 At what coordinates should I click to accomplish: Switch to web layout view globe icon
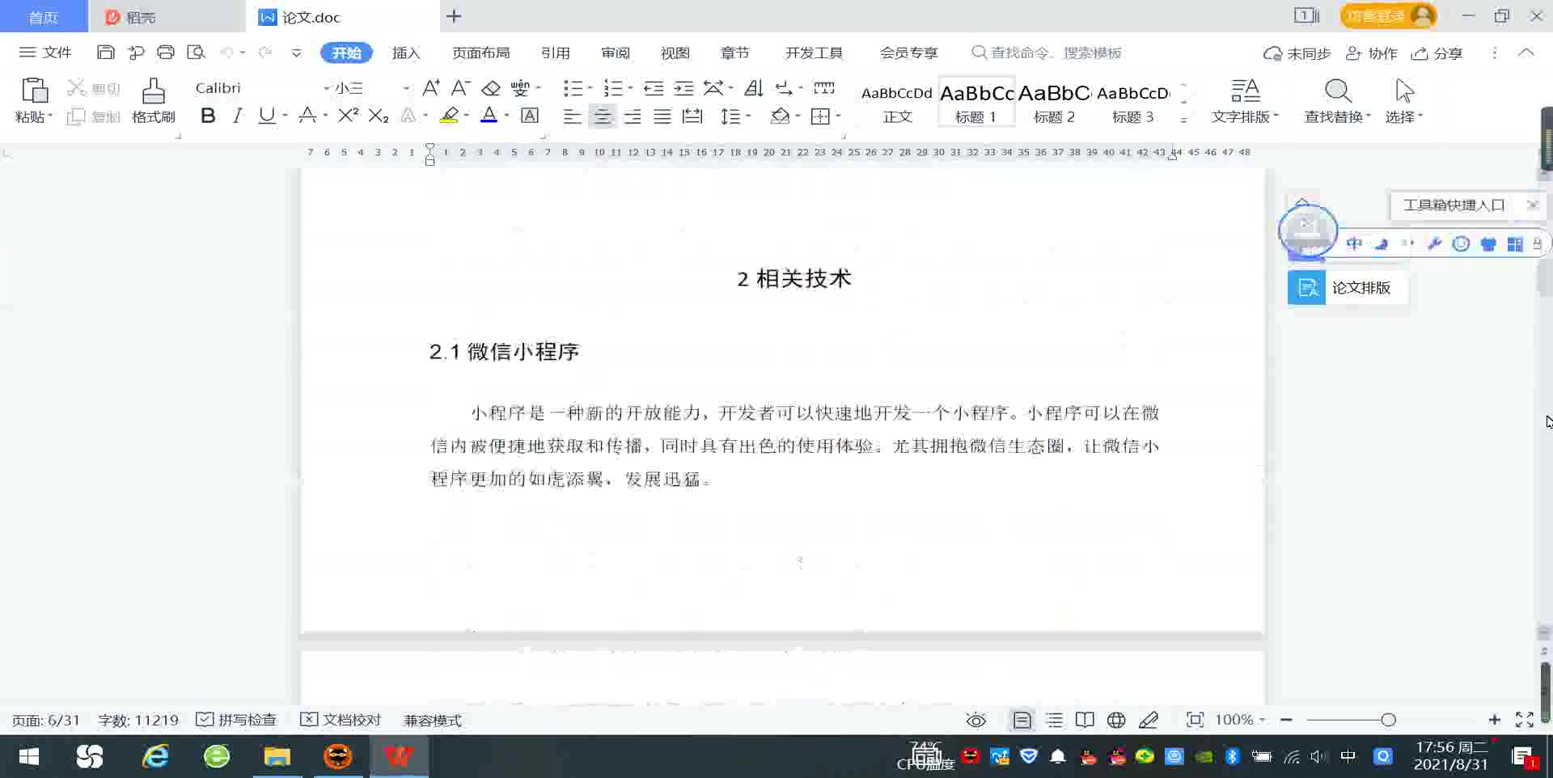click(x=1116, y=720)
